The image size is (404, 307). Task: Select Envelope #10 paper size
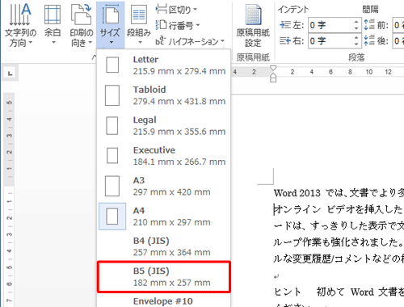click(164, 301)
